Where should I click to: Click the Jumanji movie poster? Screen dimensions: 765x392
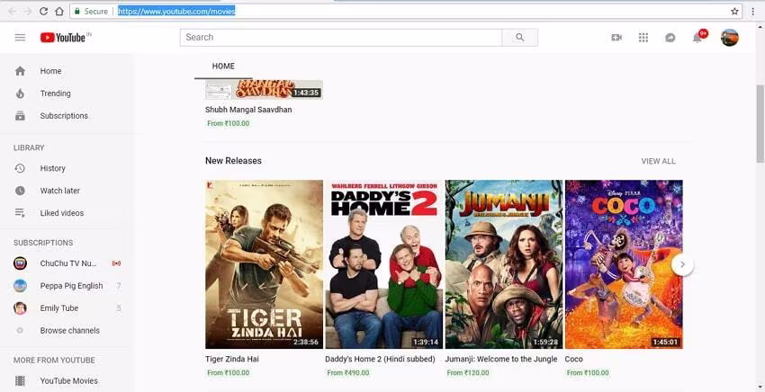[504, 264]
